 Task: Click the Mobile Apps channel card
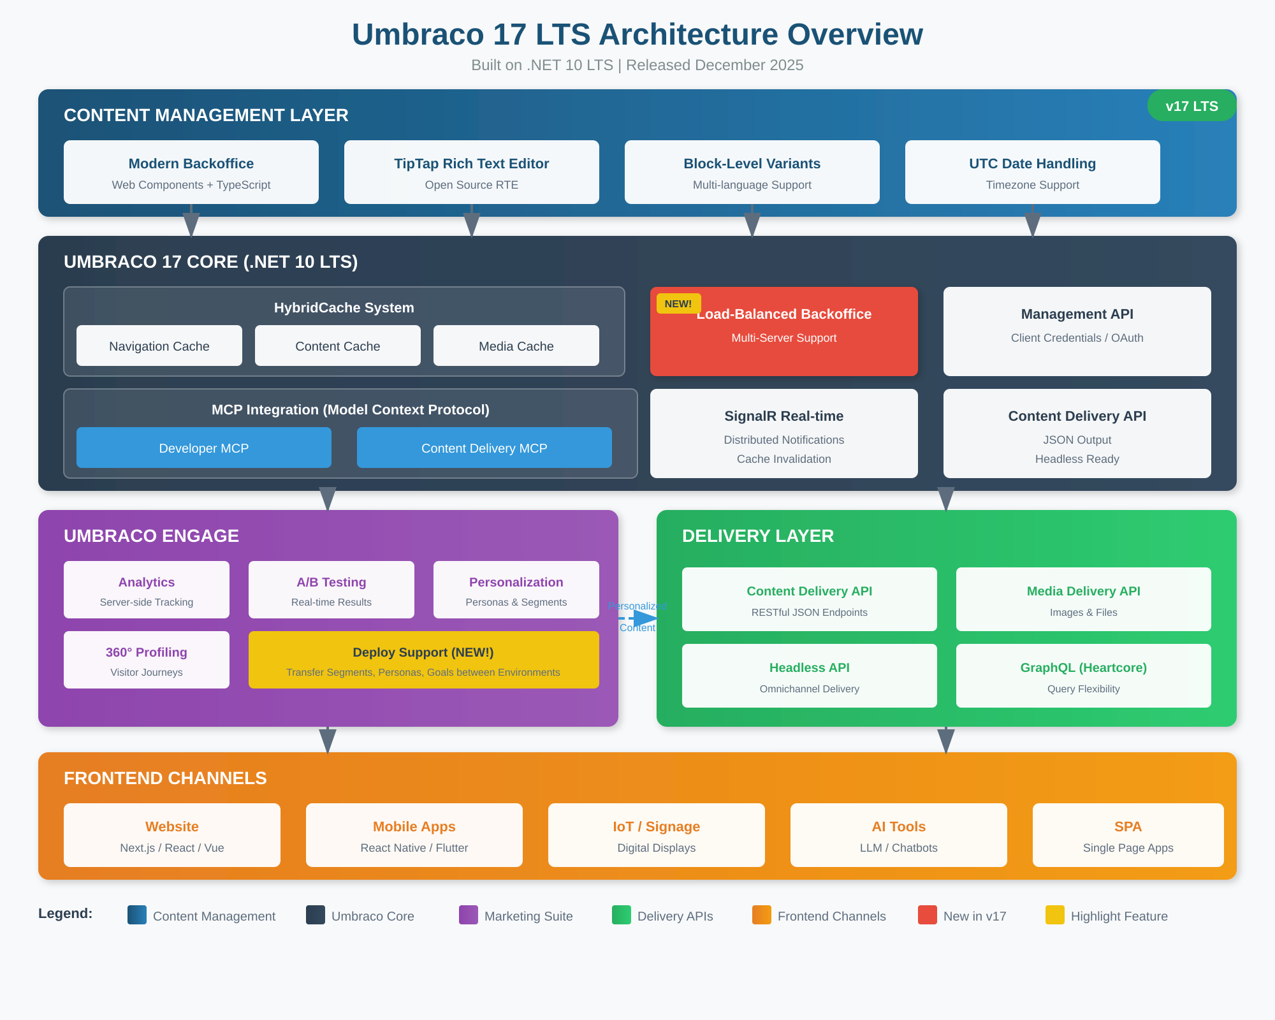click(x=414, y=835)
